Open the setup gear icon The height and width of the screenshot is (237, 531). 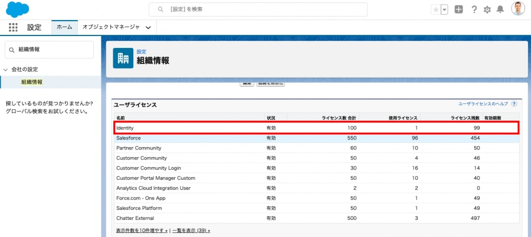pyautogui.click(x=487, y=9)
